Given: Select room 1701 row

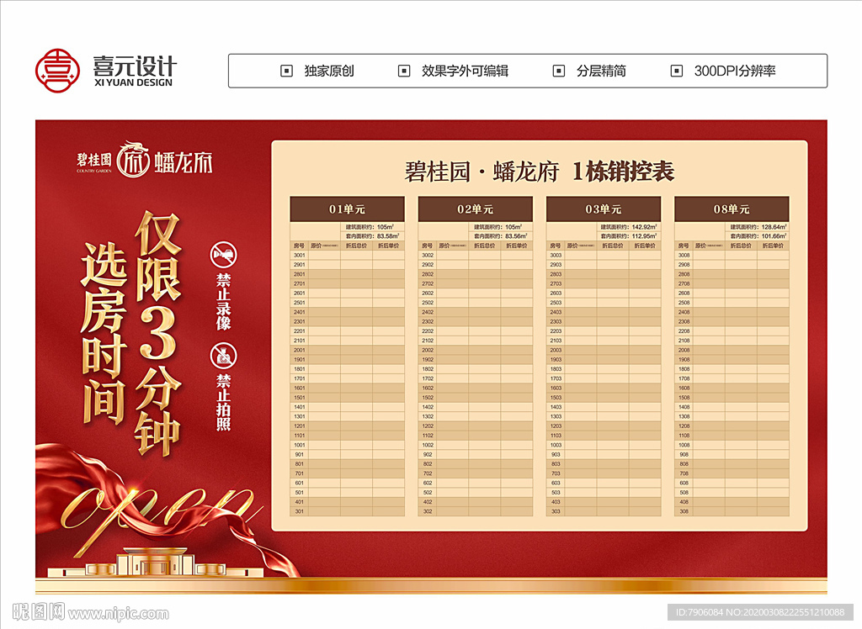Looking at the screenshot, I should point(348,378).
